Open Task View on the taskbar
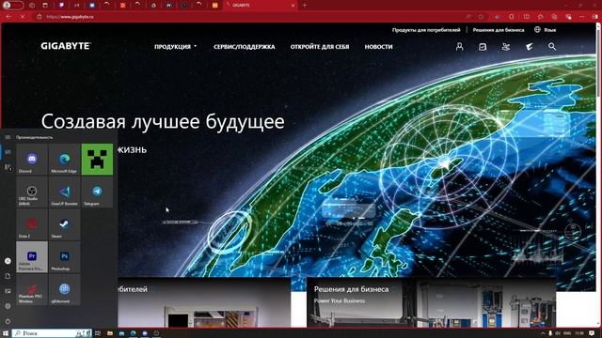 coord(98,333)
